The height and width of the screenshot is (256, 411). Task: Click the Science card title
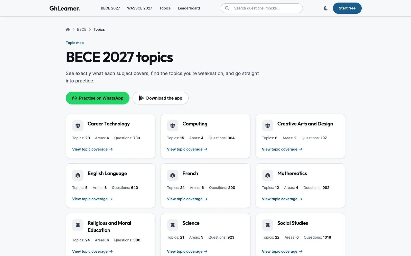coord(191,223)
